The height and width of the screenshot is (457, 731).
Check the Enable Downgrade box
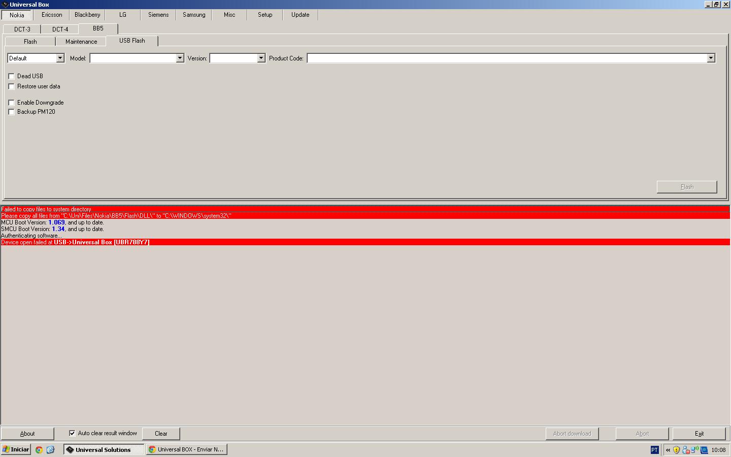click(11, 103)
